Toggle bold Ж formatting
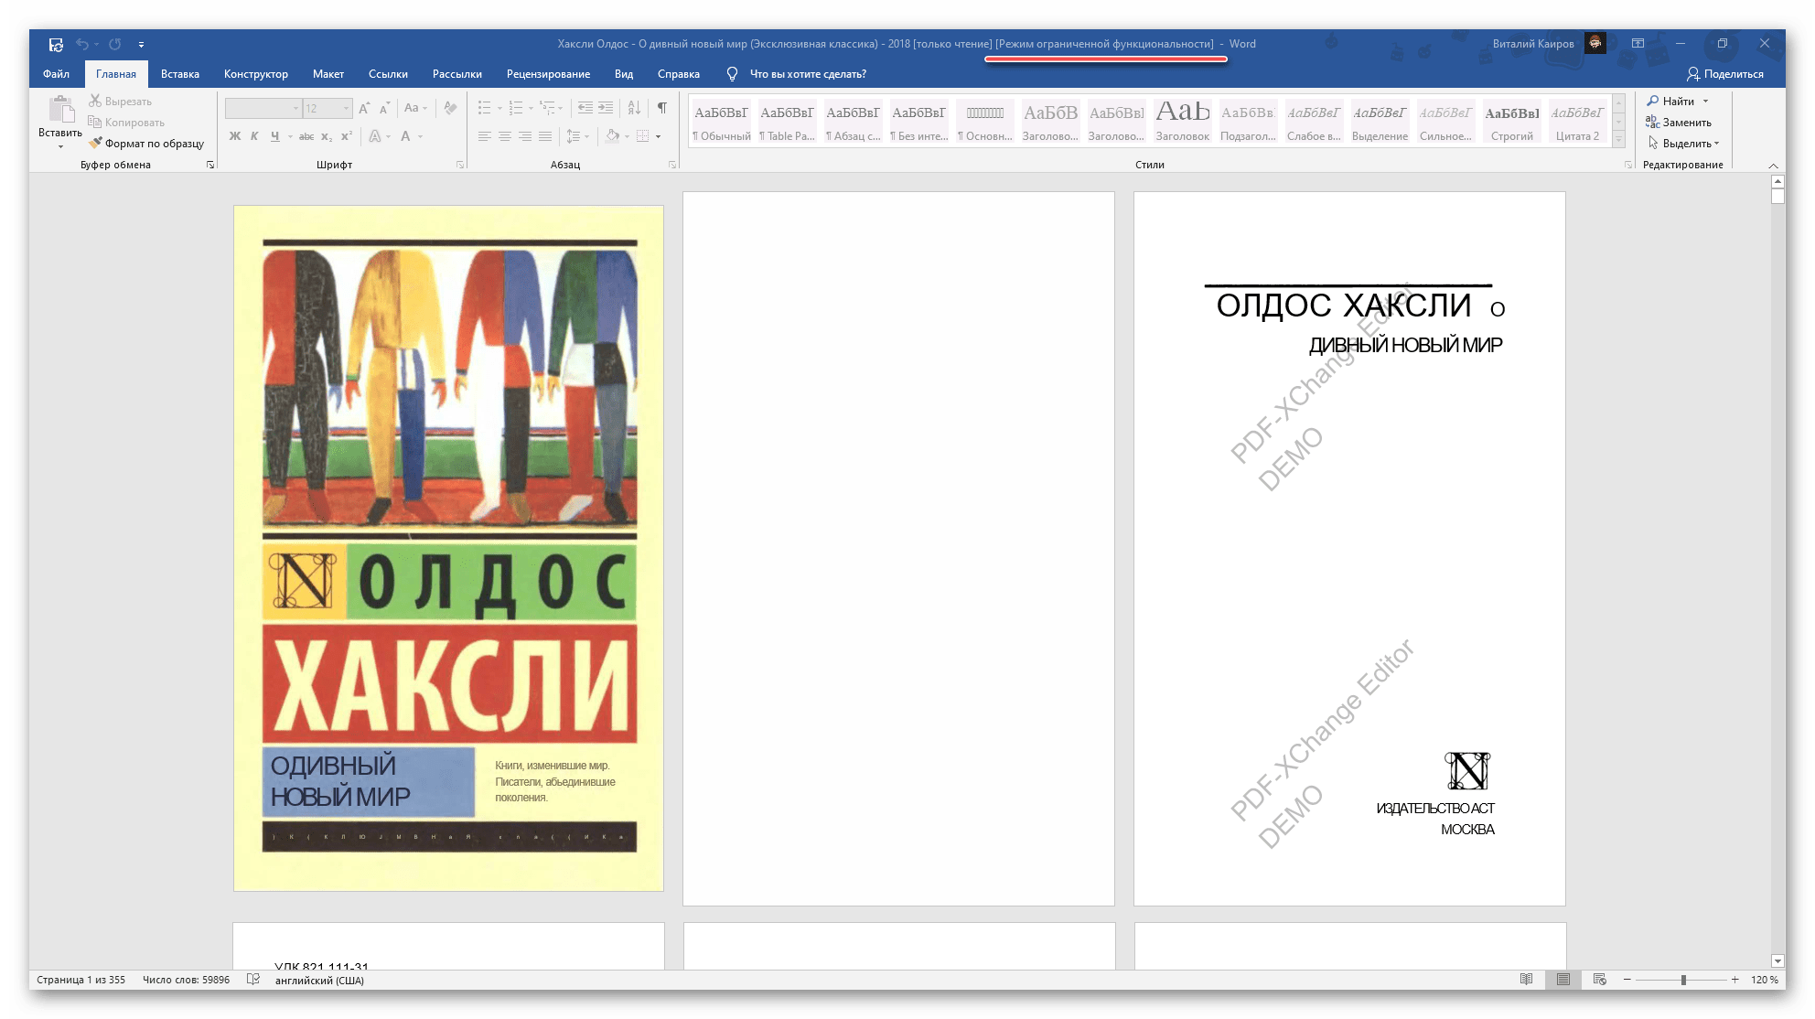This screenshot has width=1815, height=1019. (235, 136)
